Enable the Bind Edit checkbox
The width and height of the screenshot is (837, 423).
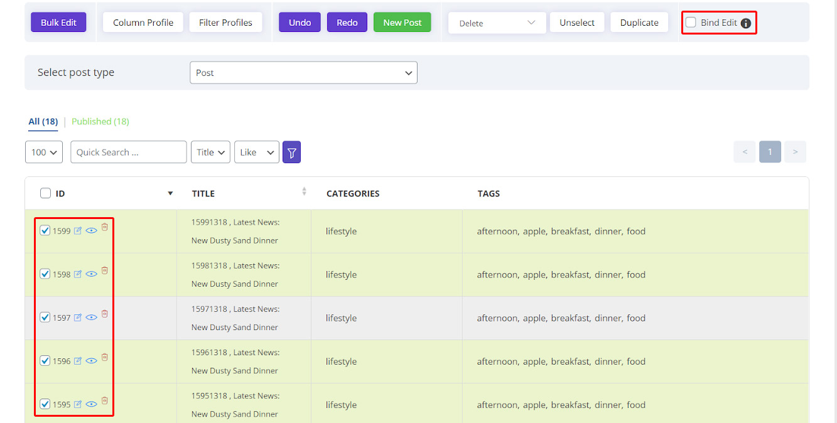click(691, 23)
